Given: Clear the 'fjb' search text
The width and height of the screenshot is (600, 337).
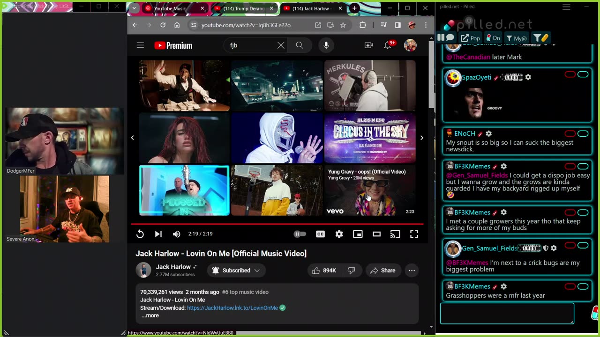Looking at the screenshot, I should [281, 45].
